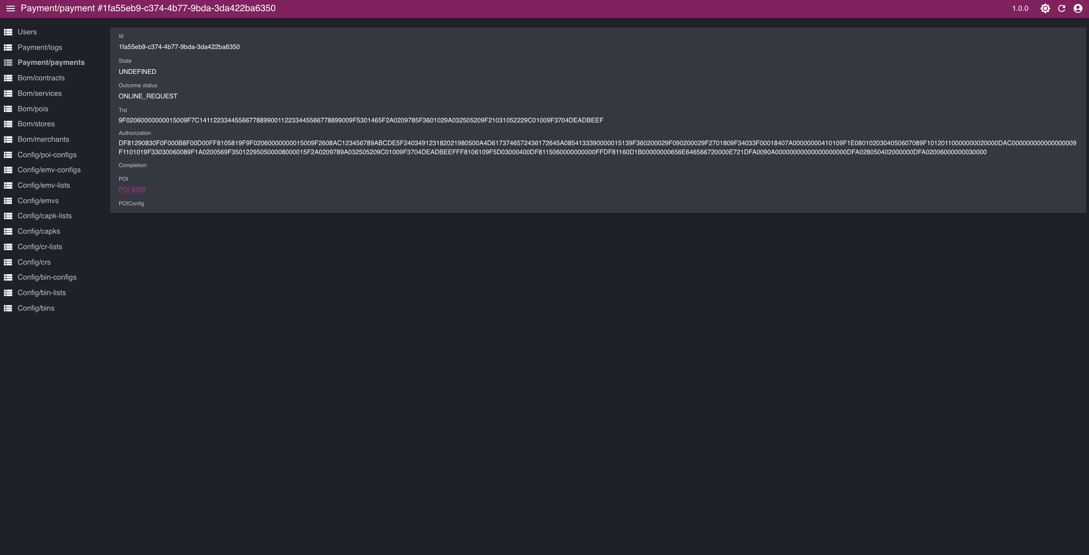Open Config/crs
Viewport: 1089px width, 555px height.
[x=34, y=262]
